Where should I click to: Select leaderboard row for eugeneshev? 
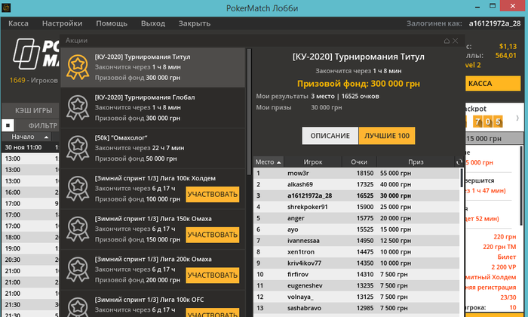click(356, 285)
